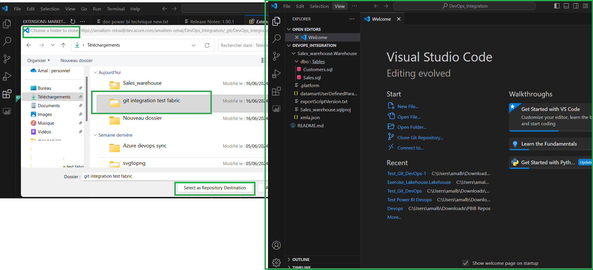Customize layout icon in title bar
The width and height of the screenshot is (593, 270).
coord(585,6)
